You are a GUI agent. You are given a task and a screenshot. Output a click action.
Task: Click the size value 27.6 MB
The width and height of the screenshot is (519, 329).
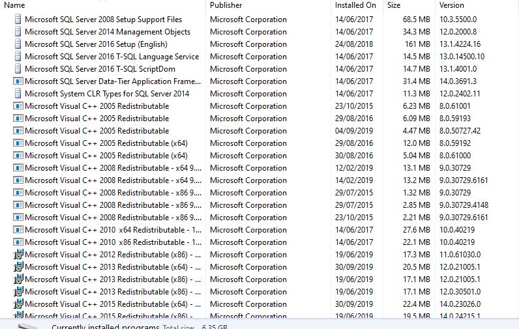click(417, 230)
